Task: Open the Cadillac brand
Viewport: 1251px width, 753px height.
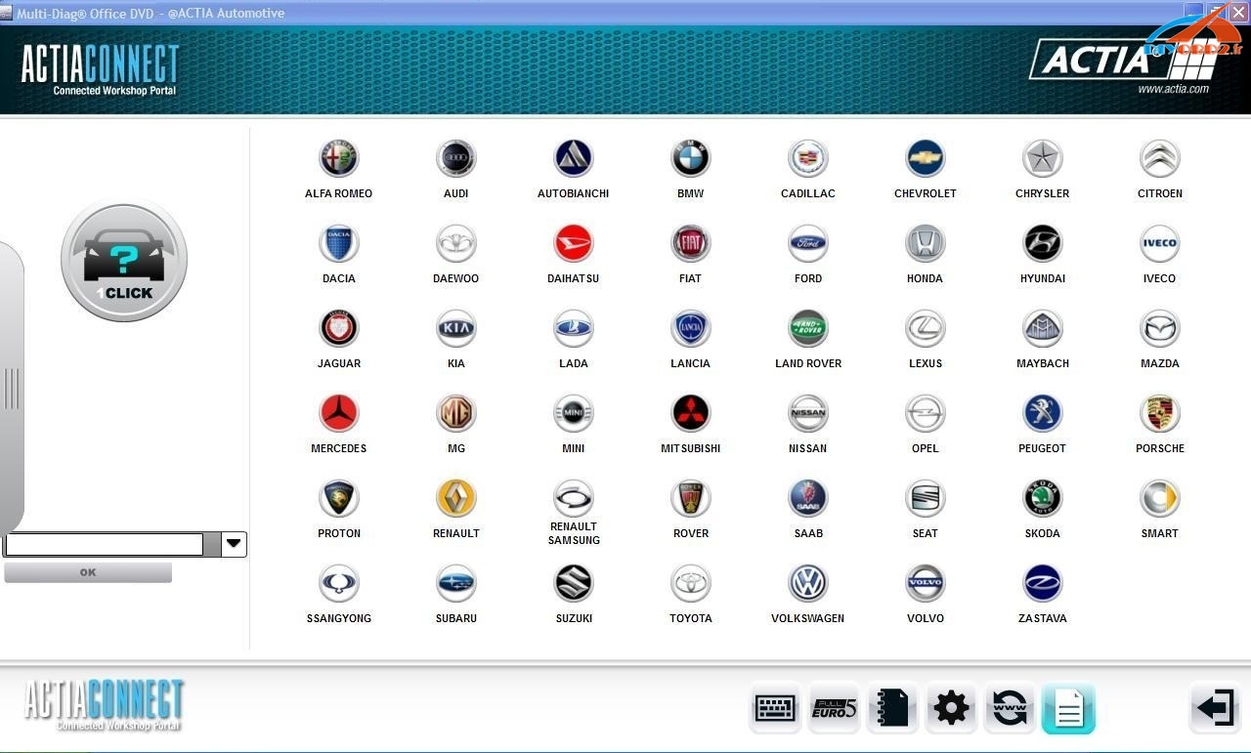Action: 808,158
